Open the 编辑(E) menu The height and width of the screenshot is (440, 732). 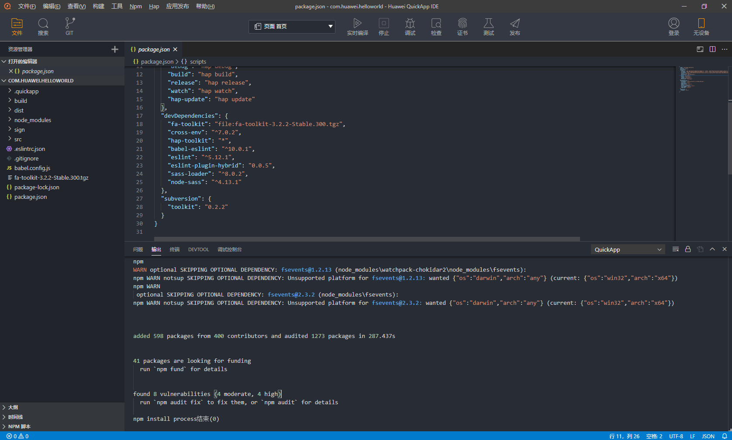pos(52,6)
